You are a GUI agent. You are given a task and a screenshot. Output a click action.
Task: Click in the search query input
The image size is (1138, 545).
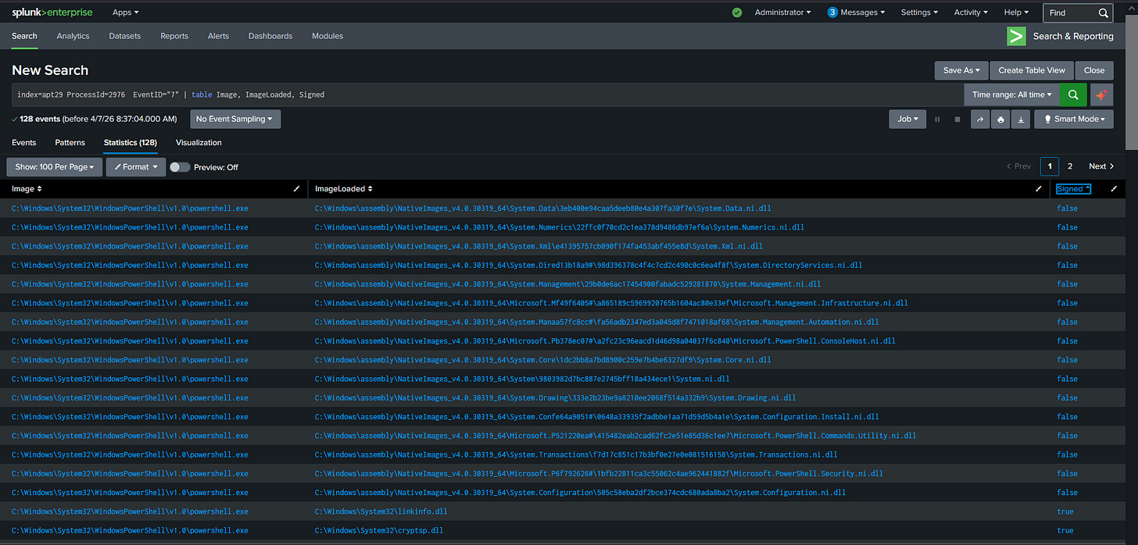[x=488, y=94]
